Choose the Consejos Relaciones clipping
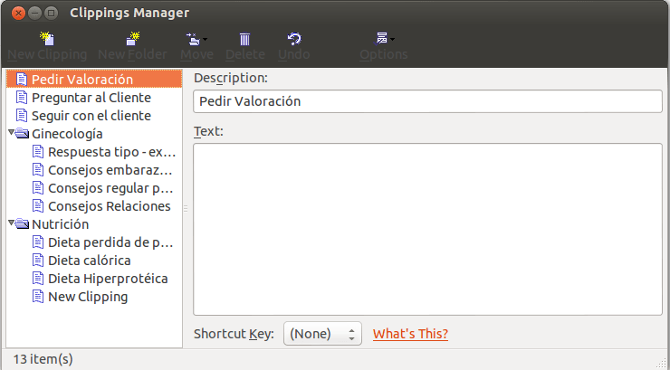This screenshot has height=370, width=670. pos(109,206)
